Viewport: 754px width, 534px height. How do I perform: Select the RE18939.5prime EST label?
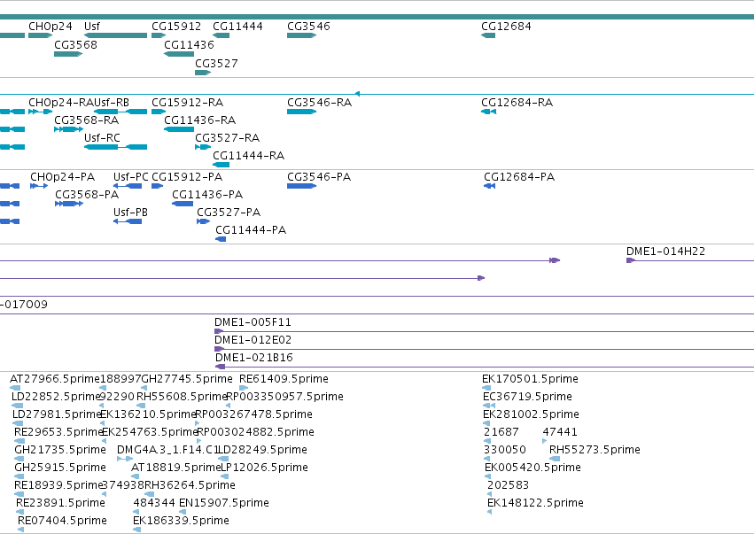[58, 485]
